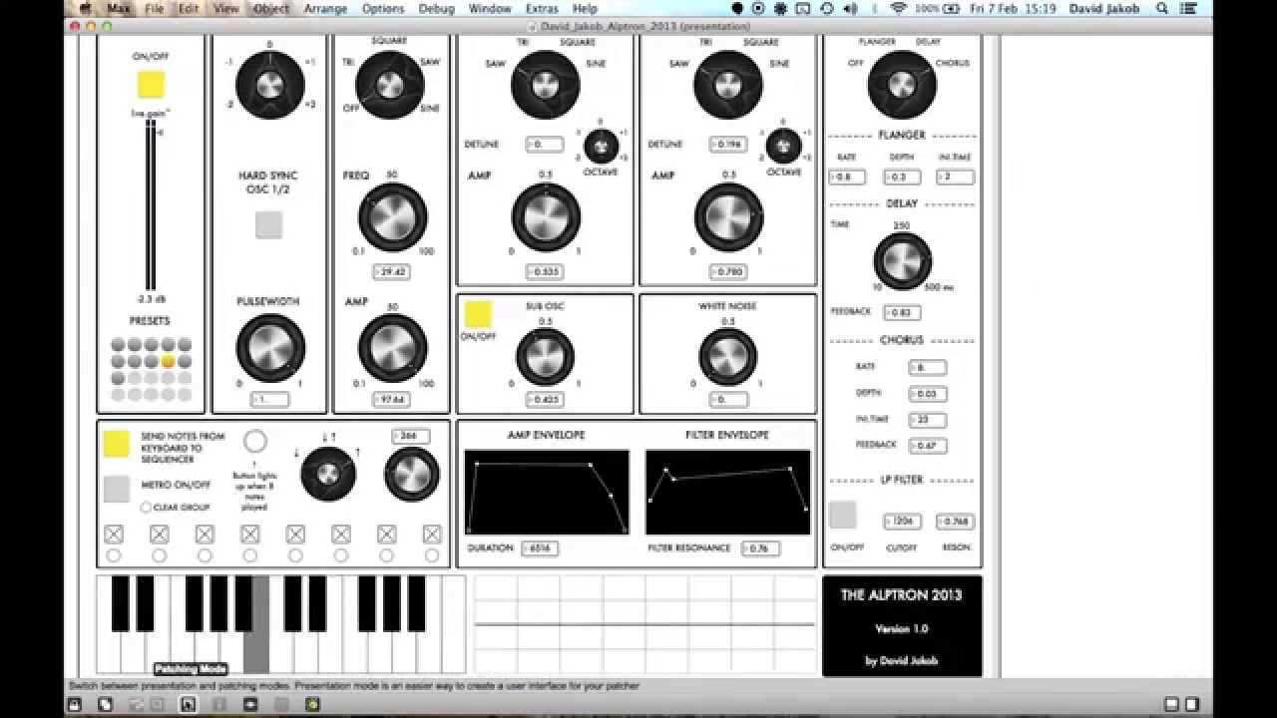
Task: Click the right oscillator DETUNE field 0.196
Action: click(729, 145)
